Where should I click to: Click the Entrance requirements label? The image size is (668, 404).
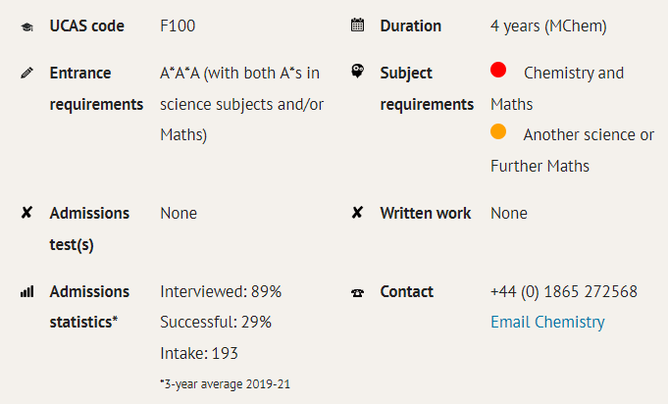click(96, 88)
